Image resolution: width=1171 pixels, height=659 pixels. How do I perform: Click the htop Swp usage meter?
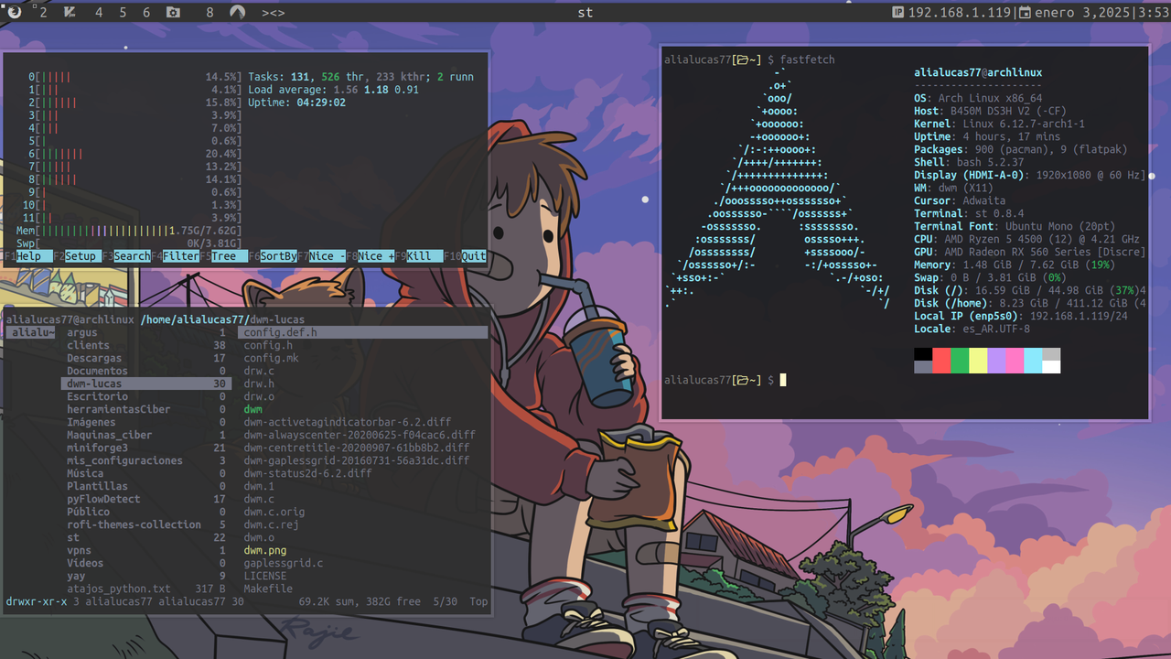(x=129, y=243)
